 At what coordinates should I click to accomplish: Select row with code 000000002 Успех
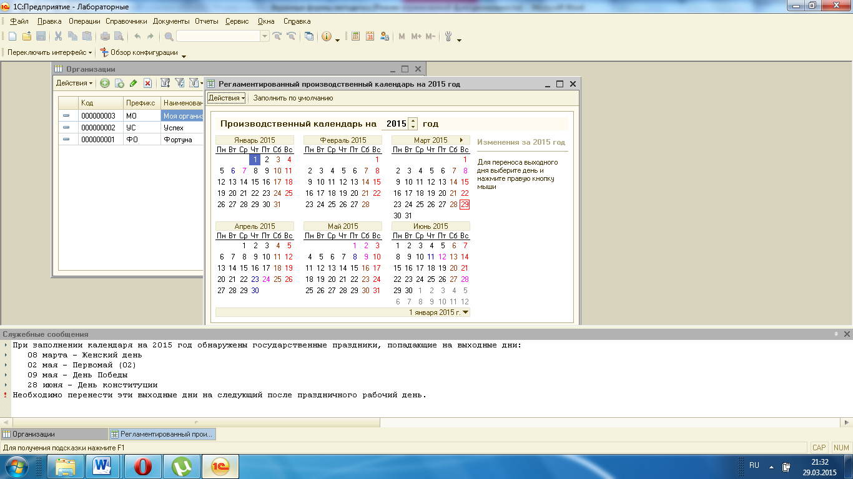(131, 128)
